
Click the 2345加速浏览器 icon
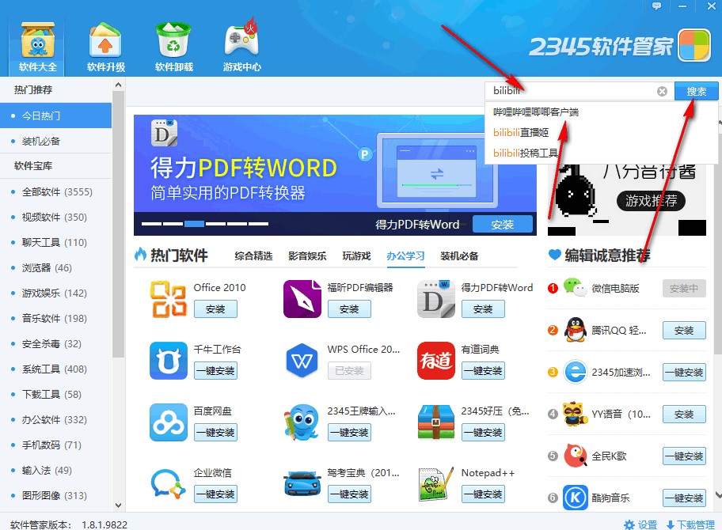(x=576, y=372)
